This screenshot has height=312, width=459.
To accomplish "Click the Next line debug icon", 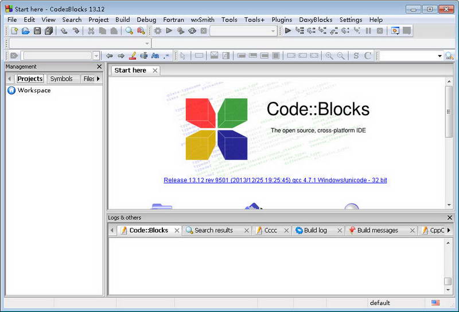I will pyautogui.click(x=311, y=31).
